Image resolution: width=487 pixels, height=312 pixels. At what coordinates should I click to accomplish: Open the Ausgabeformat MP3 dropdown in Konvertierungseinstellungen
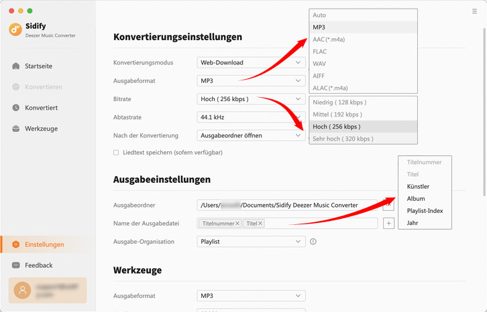coord(251,81)
